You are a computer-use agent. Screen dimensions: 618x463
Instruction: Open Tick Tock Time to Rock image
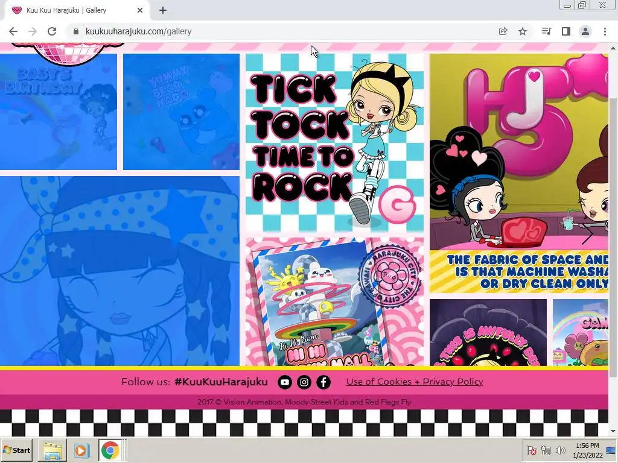click(x=334, y=143)
